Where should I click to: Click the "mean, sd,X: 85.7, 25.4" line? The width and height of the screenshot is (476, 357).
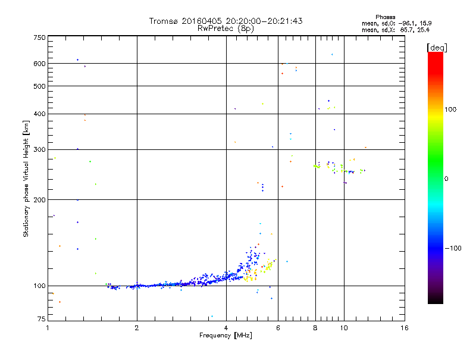pyautogui.click(x=396, y=30)
